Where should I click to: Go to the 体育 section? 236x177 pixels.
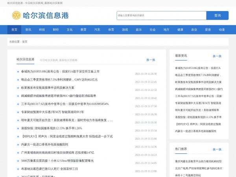coord(111,29)
